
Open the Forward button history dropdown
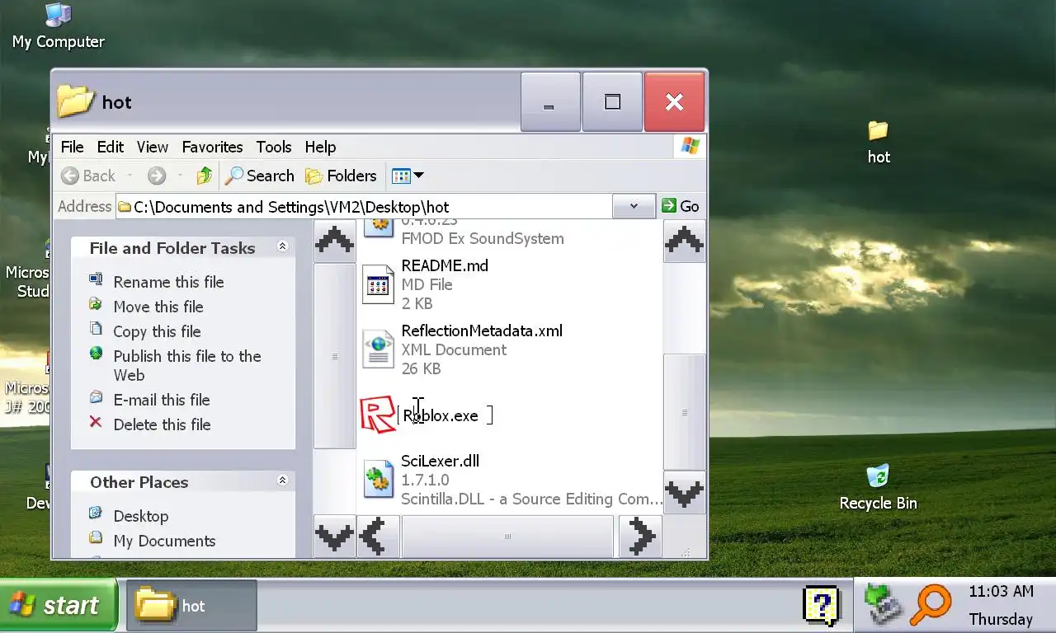(x=179, y=176)
